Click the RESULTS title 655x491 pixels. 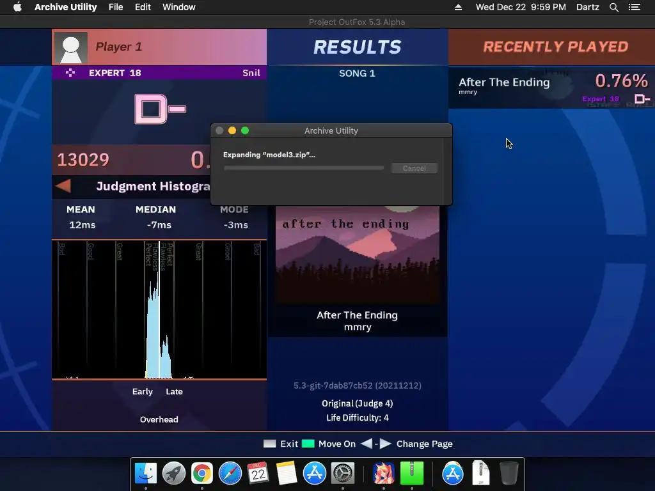coord(358,47)
